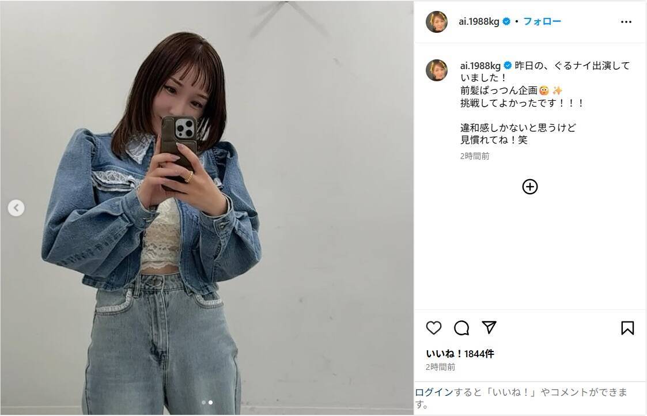Image resolution: width=647 pixels, height=416 pixels.
Task: Load more comments with the plus circle
Action: pyautogui.click(x=530, y=187)
